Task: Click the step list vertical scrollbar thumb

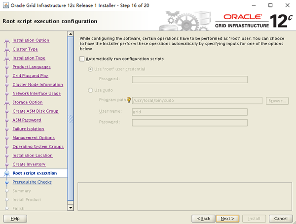Action: [x=71, y=119]
